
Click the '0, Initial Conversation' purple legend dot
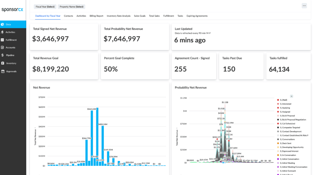pyautogui.click(x=278, y=159)
